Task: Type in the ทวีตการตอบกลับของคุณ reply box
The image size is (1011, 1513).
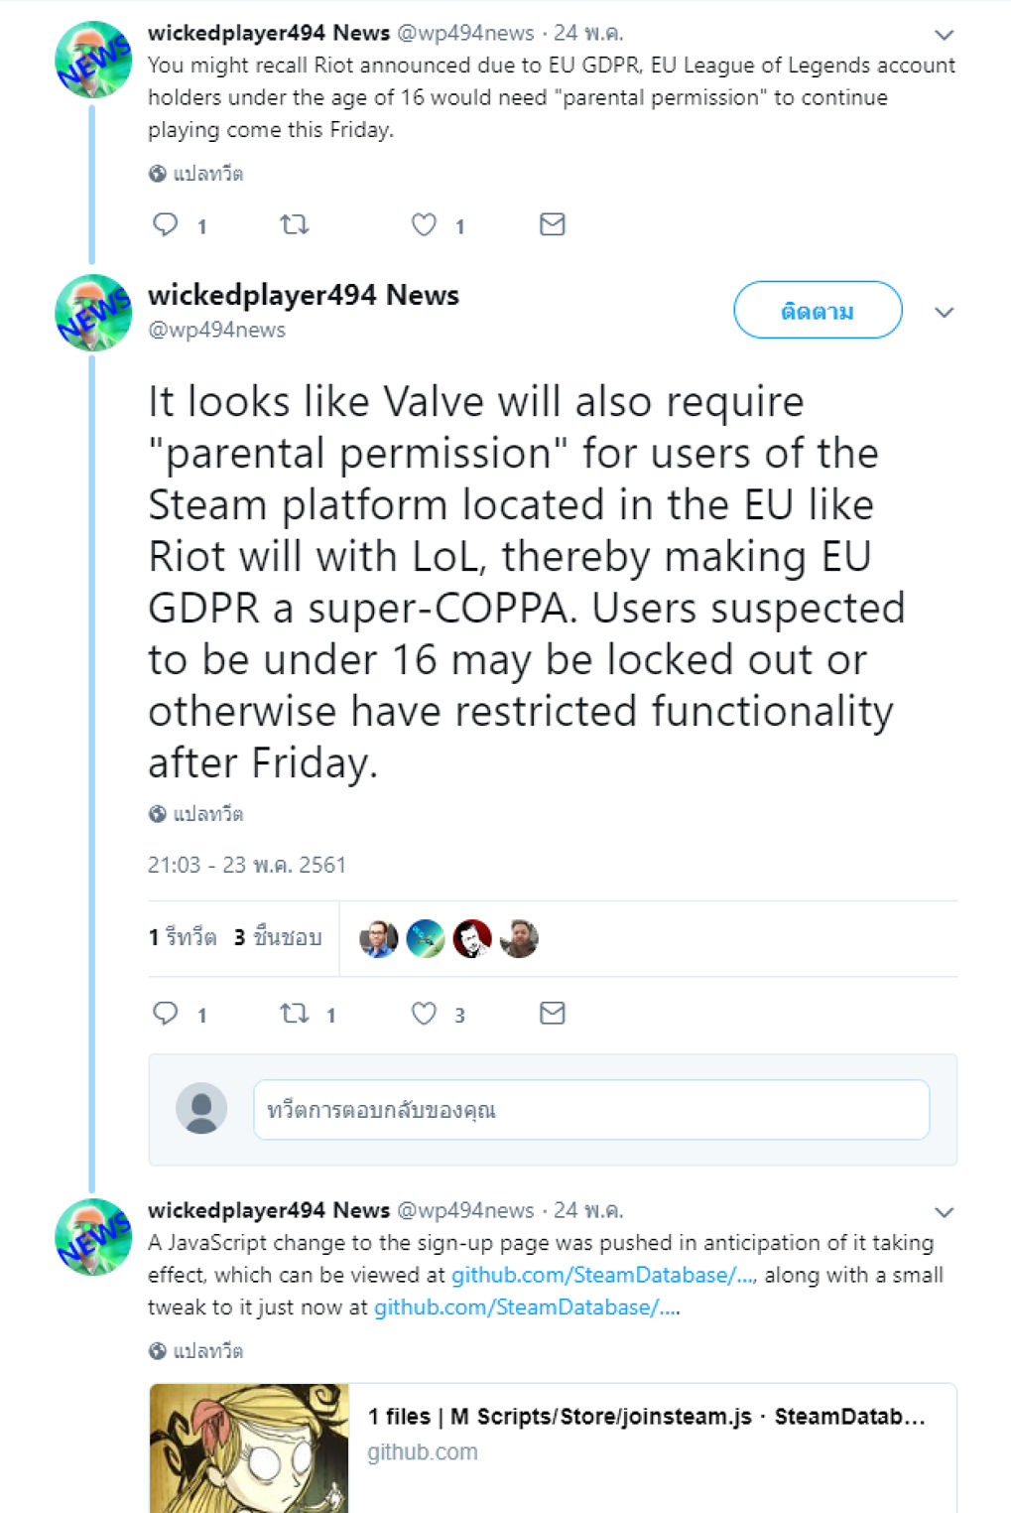Action: (x=591, y=1110)
